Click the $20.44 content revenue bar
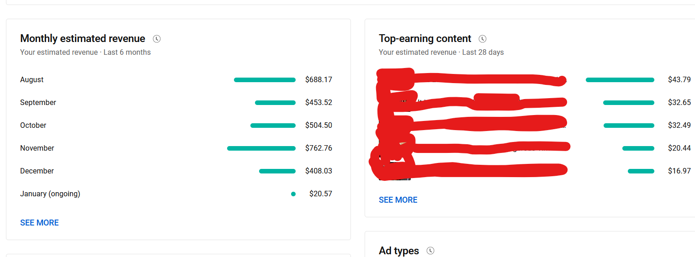Viewport: 695px width, 257px height. click(638, 148)
